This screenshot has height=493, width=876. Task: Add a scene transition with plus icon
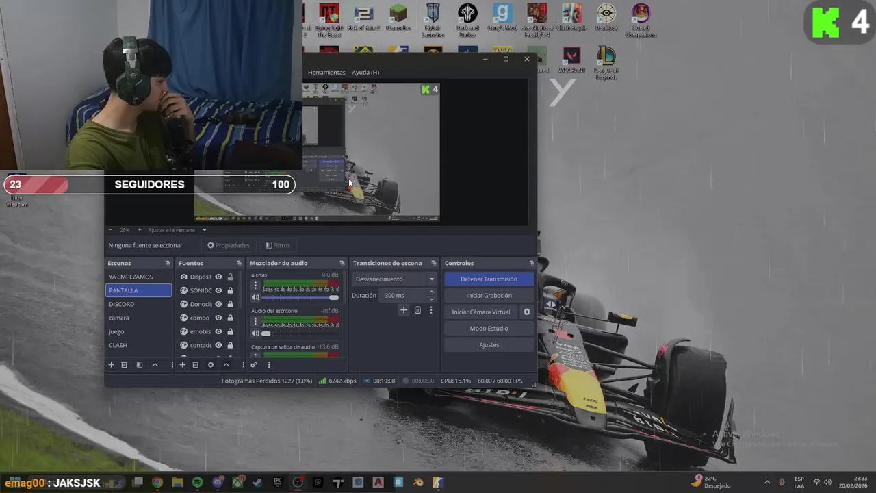click(x=404, y=310)
